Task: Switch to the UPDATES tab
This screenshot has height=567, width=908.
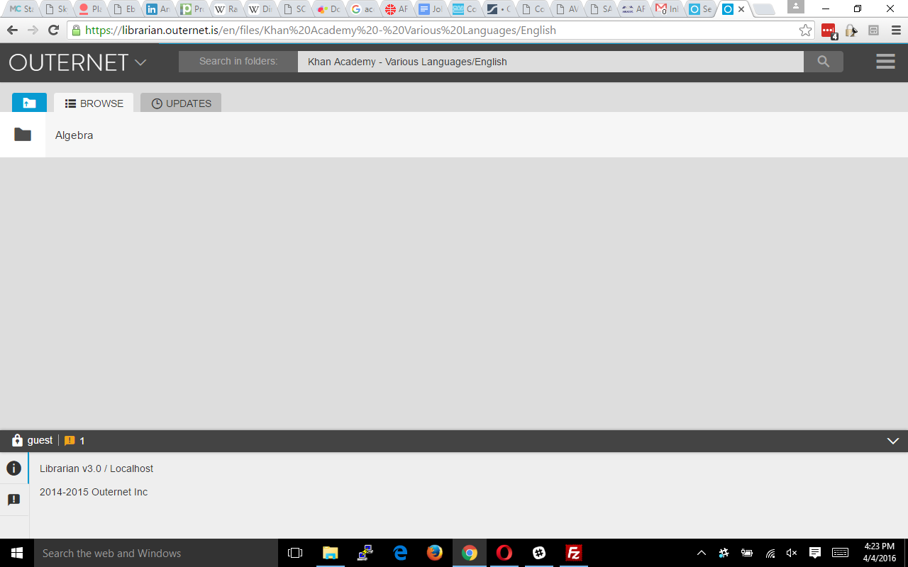Action: point(181,103)
